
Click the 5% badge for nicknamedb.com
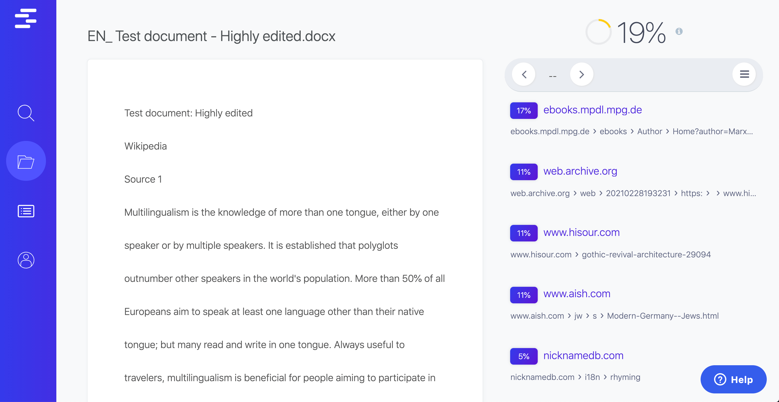click(x=524, y=356)
